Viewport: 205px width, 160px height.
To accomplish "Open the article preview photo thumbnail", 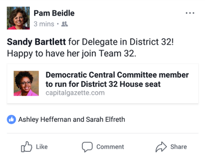I will (26, 83).
